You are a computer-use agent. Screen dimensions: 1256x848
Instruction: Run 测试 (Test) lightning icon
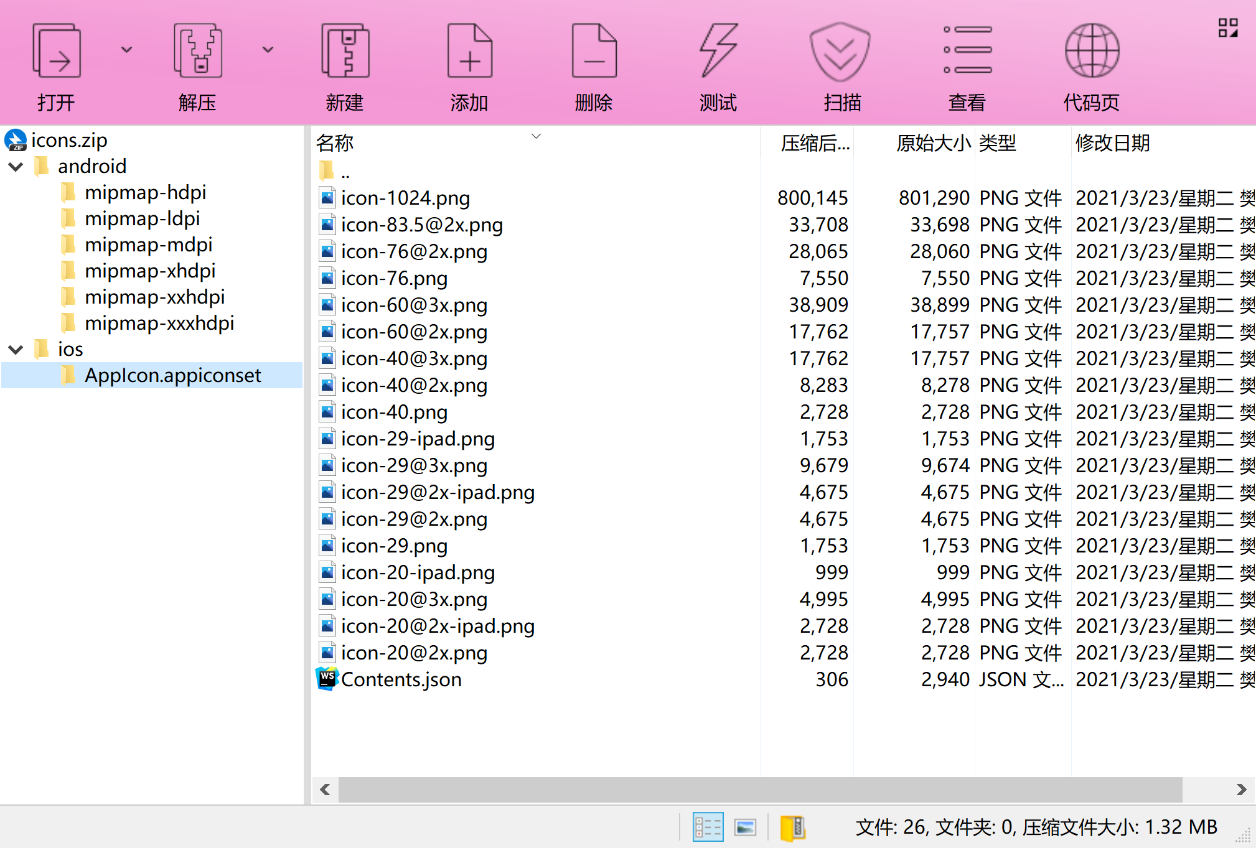tap(718, 52)
